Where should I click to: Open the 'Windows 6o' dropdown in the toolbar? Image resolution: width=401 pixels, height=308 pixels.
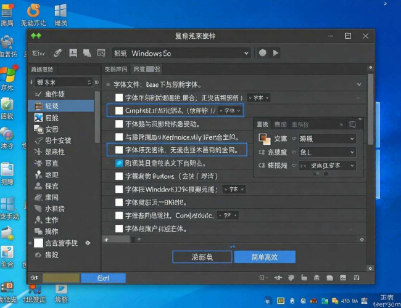click(x=181, y=53)
